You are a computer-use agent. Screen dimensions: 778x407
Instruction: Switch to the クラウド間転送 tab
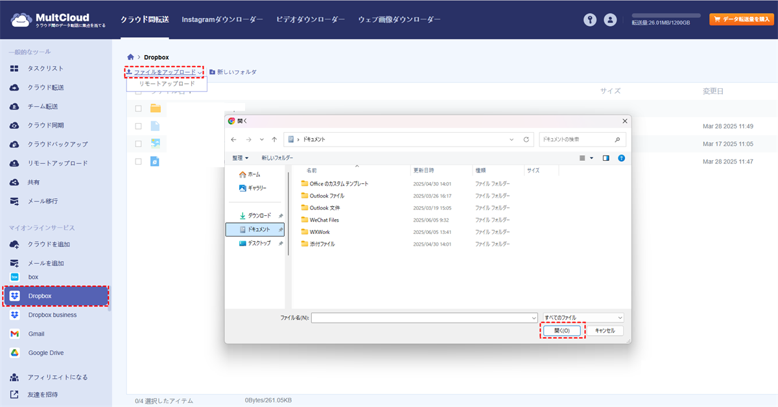pyautogui.click(x=145, y=19)
